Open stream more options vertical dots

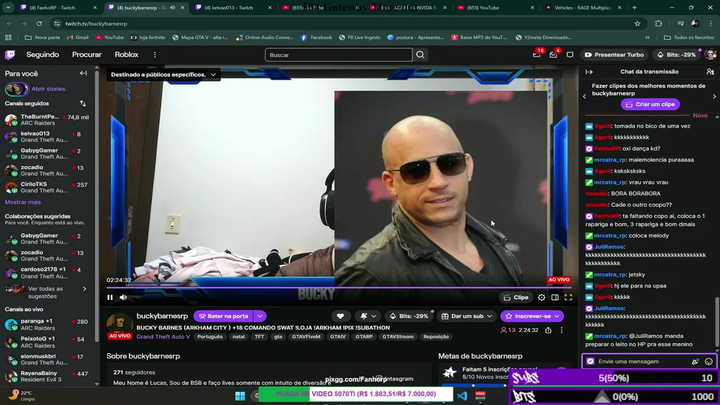pos(561,330)
